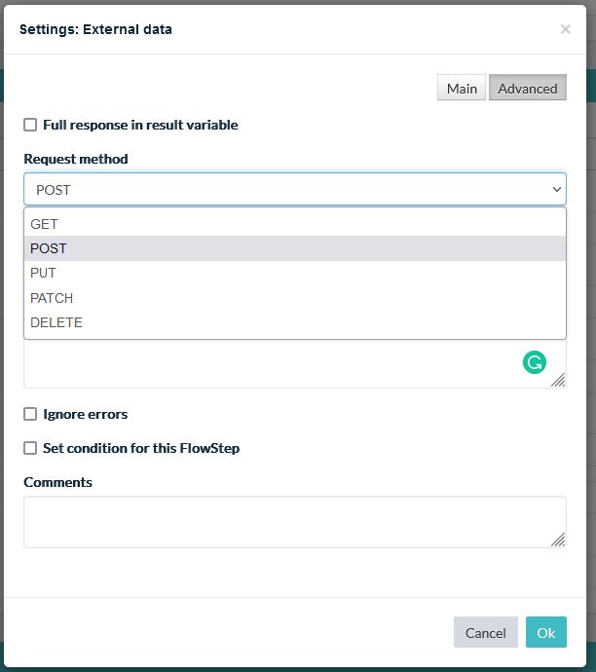The height and width of the screenshot is (672, 596).
Task: Close the External data settings dialog
Action: click(565, 29)
